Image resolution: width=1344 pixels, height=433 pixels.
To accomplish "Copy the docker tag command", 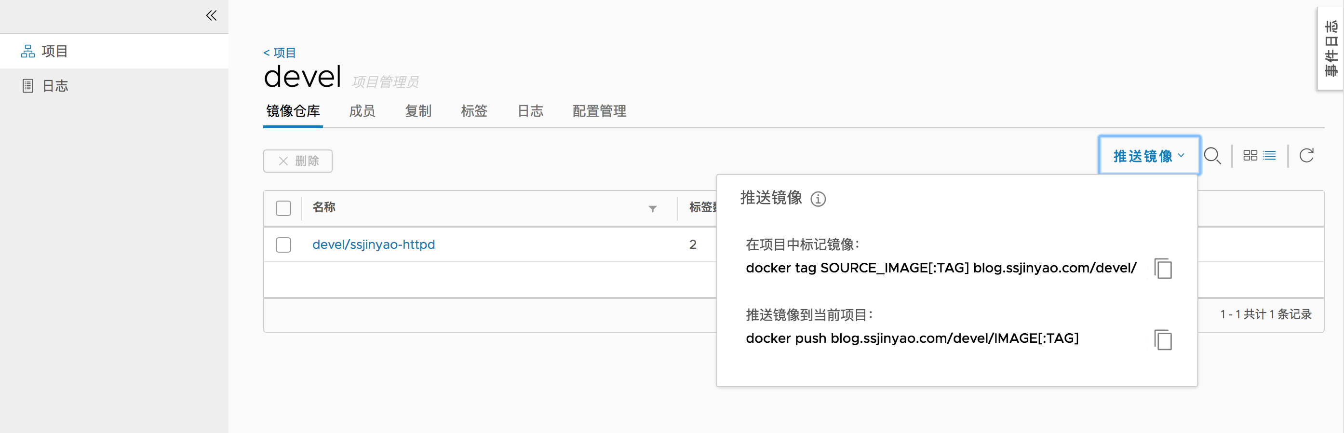I will tap(1163, 269).
